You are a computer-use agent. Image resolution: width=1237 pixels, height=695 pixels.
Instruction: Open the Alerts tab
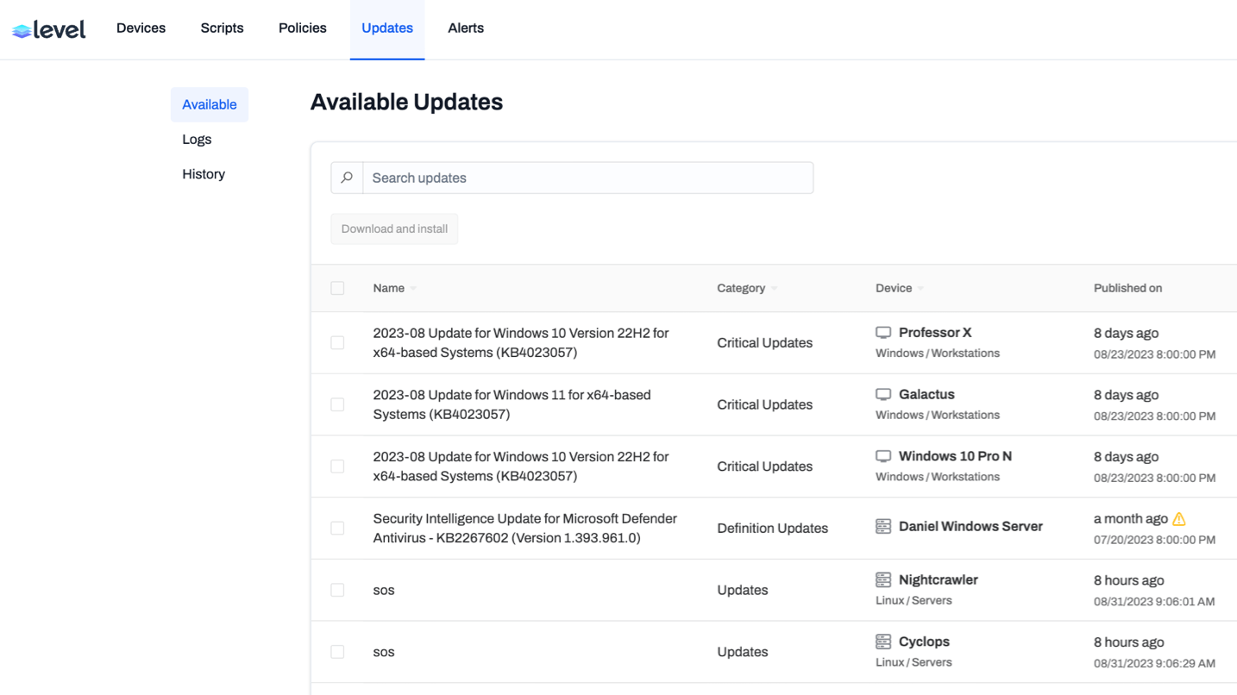point(466,28)
